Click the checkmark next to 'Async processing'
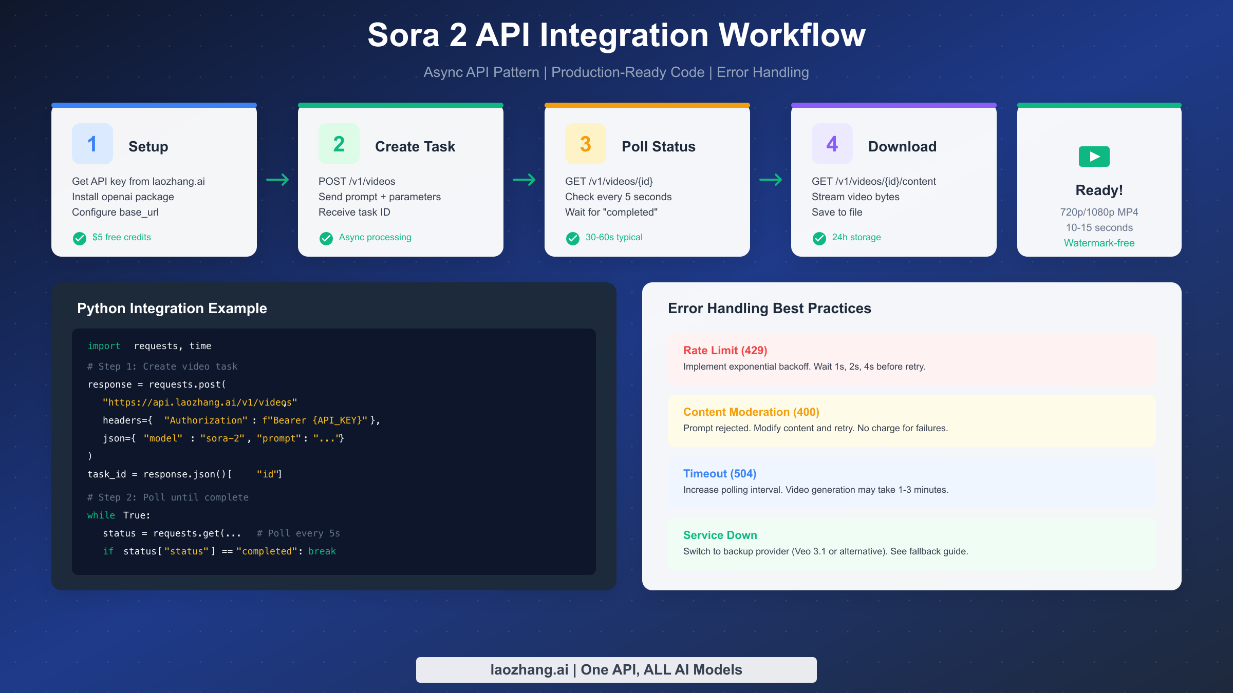Screen dimensions: 1233x693 [326, 238]
